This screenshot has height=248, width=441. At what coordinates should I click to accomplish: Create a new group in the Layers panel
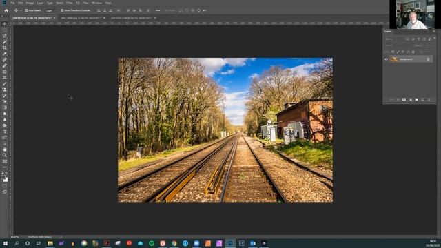tap(416, 99)
